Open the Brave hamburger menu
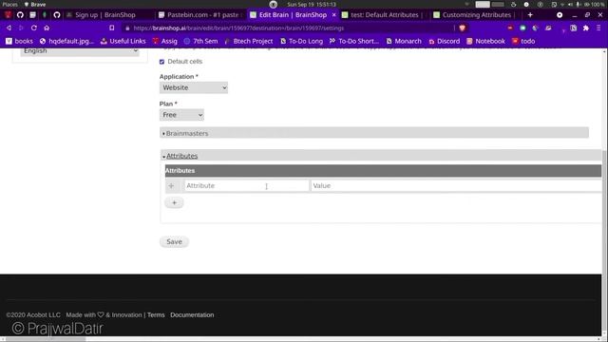This screenshot has width=608, height=342. [598, 28]
